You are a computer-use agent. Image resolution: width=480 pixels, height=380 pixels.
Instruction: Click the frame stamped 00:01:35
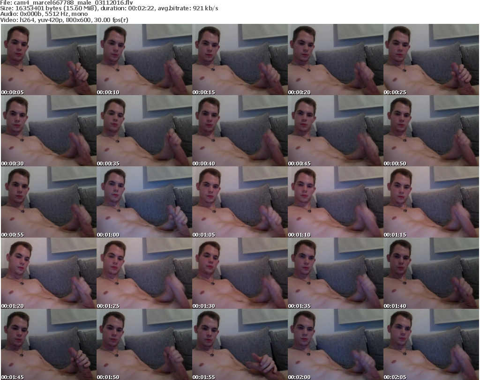point(336,273)
